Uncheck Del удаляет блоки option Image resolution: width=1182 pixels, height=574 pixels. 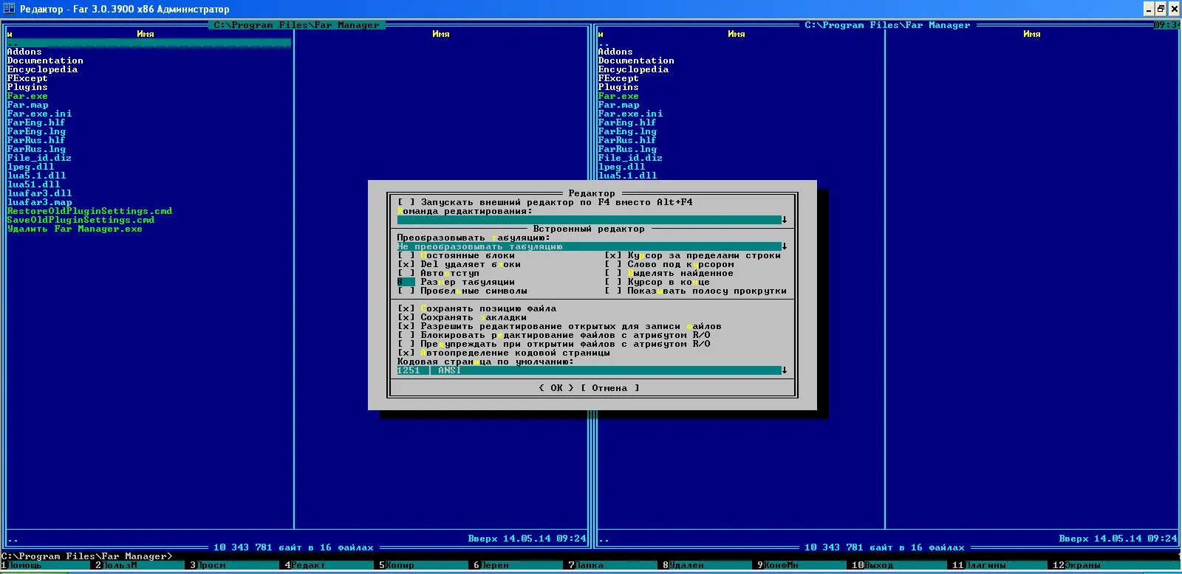(406, 264)
